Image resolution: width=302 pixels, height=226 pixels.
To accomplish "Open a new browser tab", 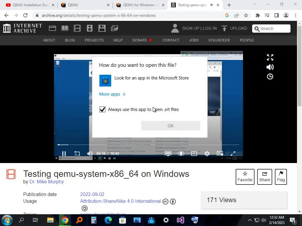I will click(229, 5).
